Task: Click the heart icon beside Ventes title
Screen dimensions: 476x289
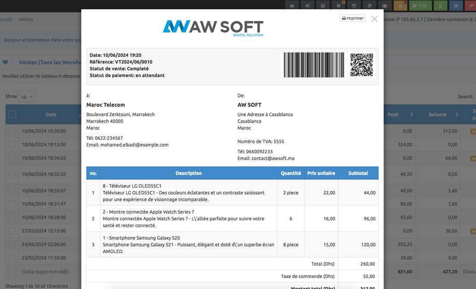Action: point(6,62)
